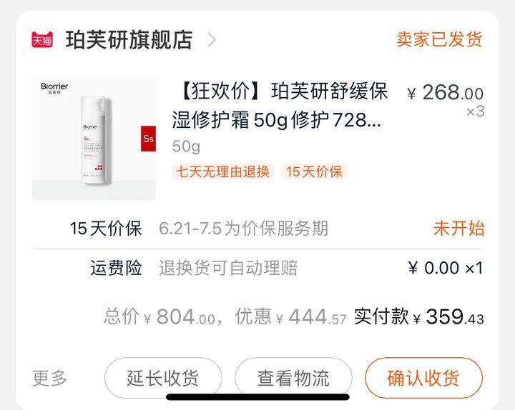
Task: Open the 15天价保 service row
Action: (x=257, y=229)
